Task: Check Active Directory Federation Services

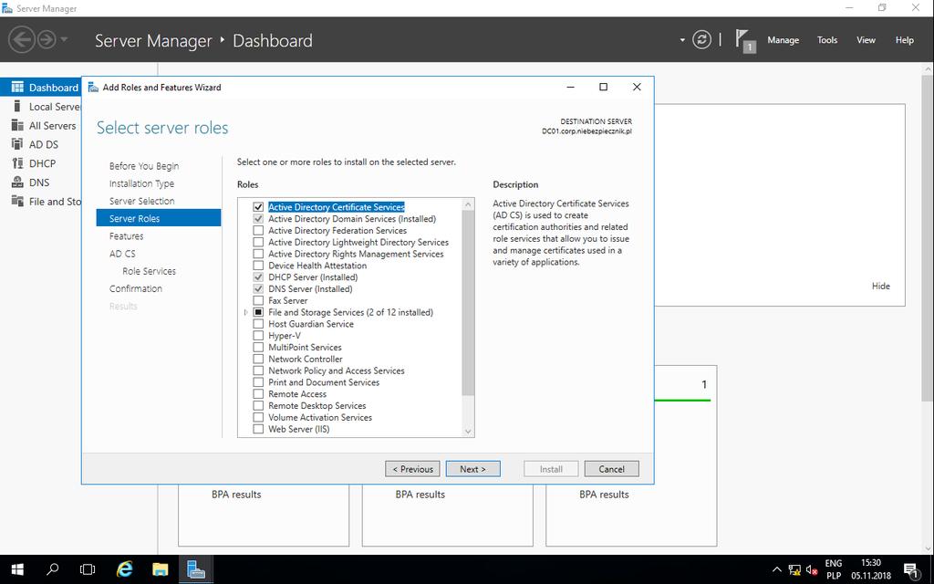Action: (258, 231)
